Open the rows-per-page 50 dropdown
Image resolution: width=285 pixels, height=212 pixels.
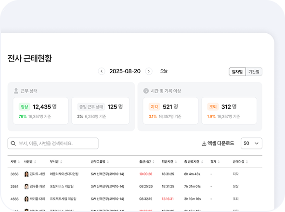pos(251,144)
